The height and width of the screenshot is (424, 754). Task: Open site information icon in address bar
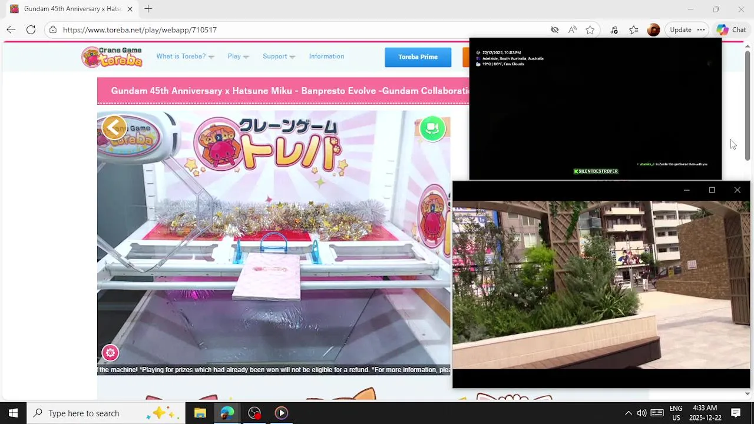coord(53,29)
